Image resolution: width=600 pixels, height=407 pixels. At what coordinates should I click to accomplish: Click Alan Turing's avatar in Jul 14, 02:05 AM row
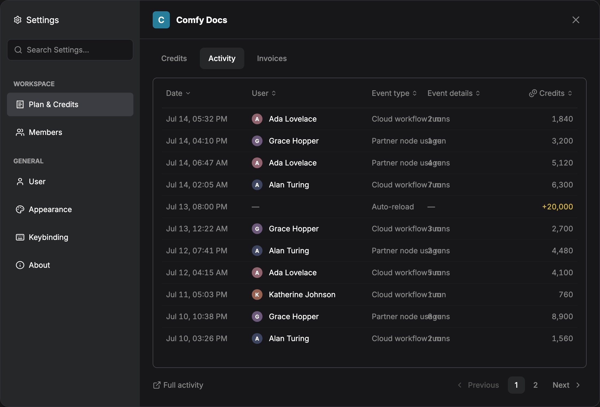pos(257,185)
